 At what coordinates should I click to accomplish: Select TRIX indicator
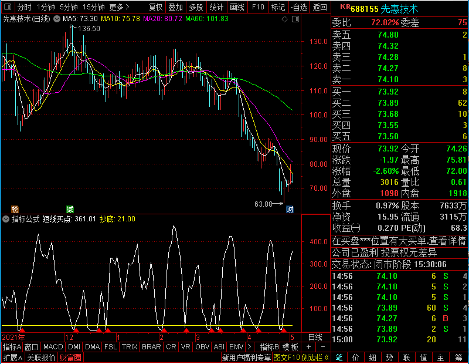pos(130,347)
